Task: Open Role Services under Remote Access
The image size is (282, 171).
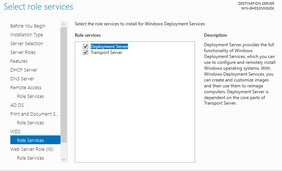Action: pos(30,97)
